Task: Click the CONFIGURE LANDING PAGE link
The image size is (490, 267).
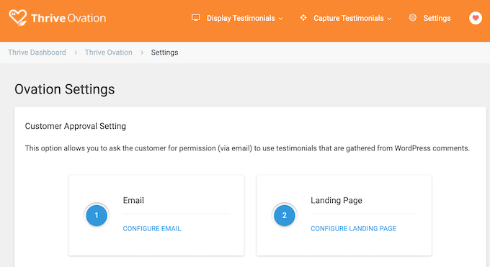Action: coord(353,229)
